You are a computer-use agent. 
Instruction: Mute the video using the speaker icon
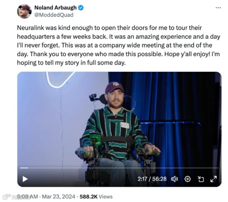click(174, 179)
